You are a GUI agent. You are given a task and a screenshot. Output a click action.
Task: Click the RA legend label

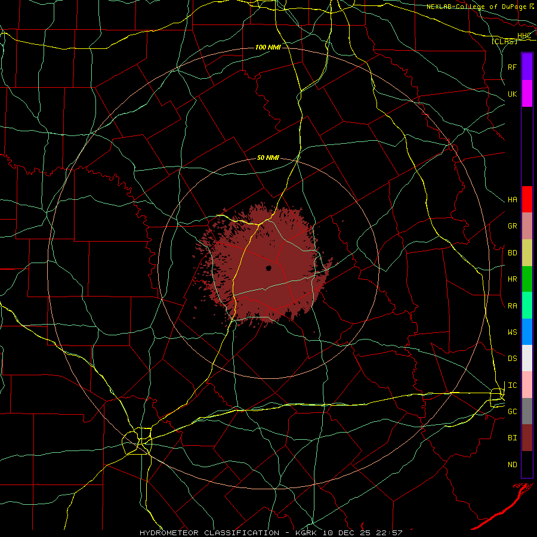coord(512,306)
